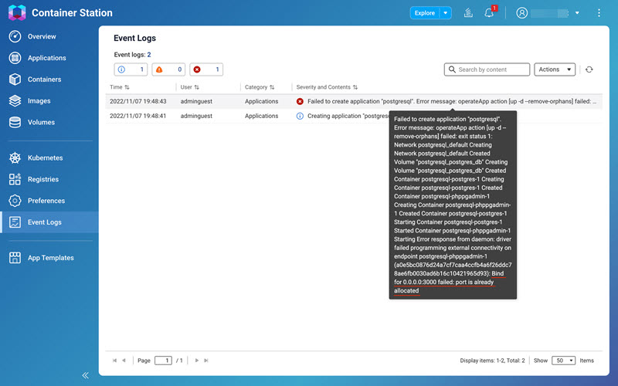Open the Images section
The width and height of the screenshot is (618, 386).
[39, 101]
